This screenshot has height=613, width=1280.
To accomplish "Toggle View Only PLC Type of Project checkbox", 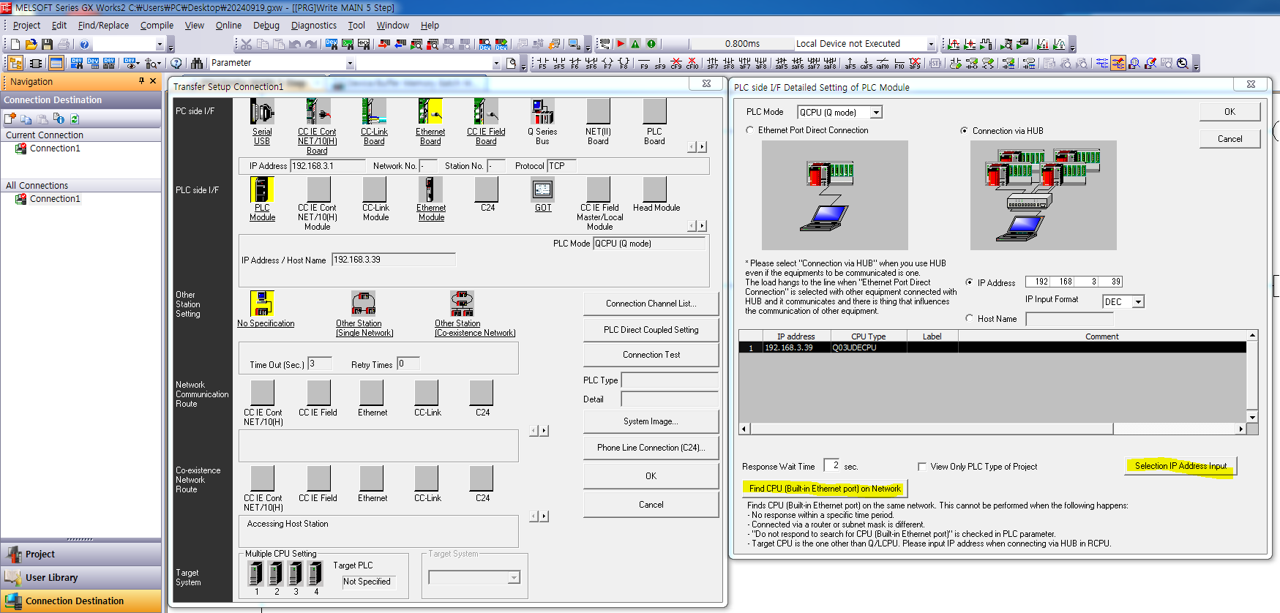I will coord(922,467).
